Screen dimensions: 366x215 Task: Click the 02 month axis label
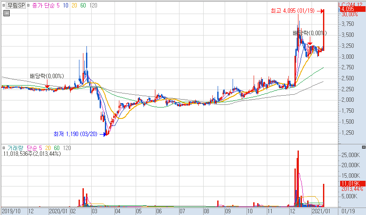coord(73,211)
